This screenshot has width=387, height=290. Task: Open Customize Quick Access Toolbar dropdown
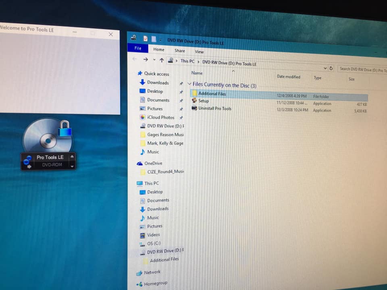(160, 40)
